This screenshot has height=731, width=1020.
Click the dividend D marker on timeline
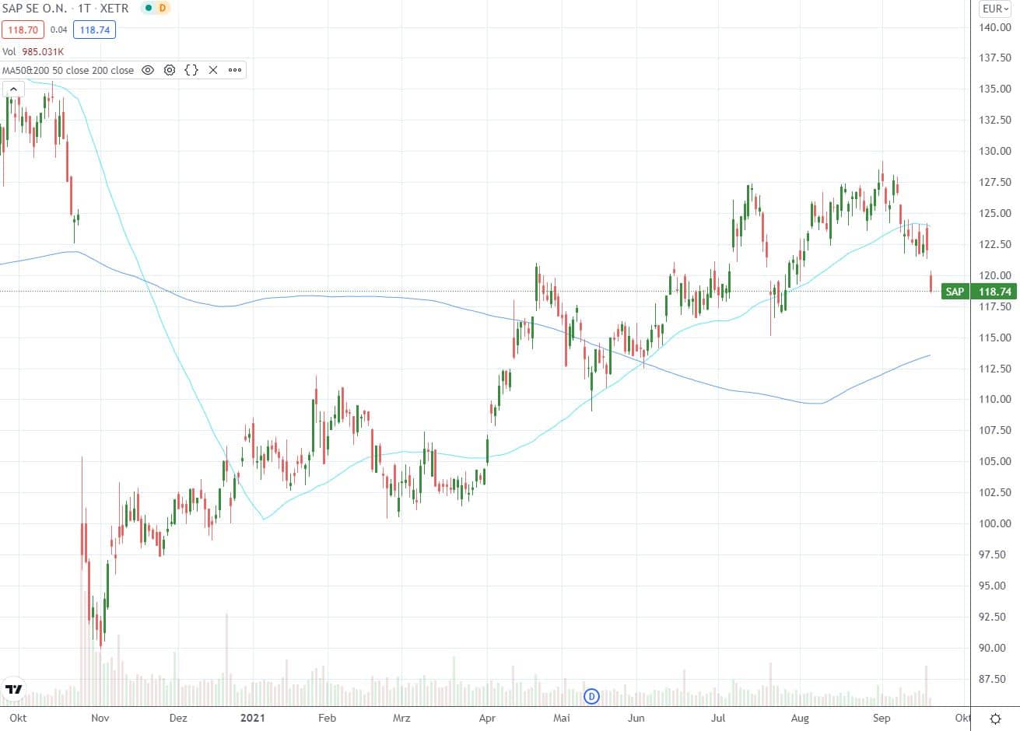coord(591,696)
